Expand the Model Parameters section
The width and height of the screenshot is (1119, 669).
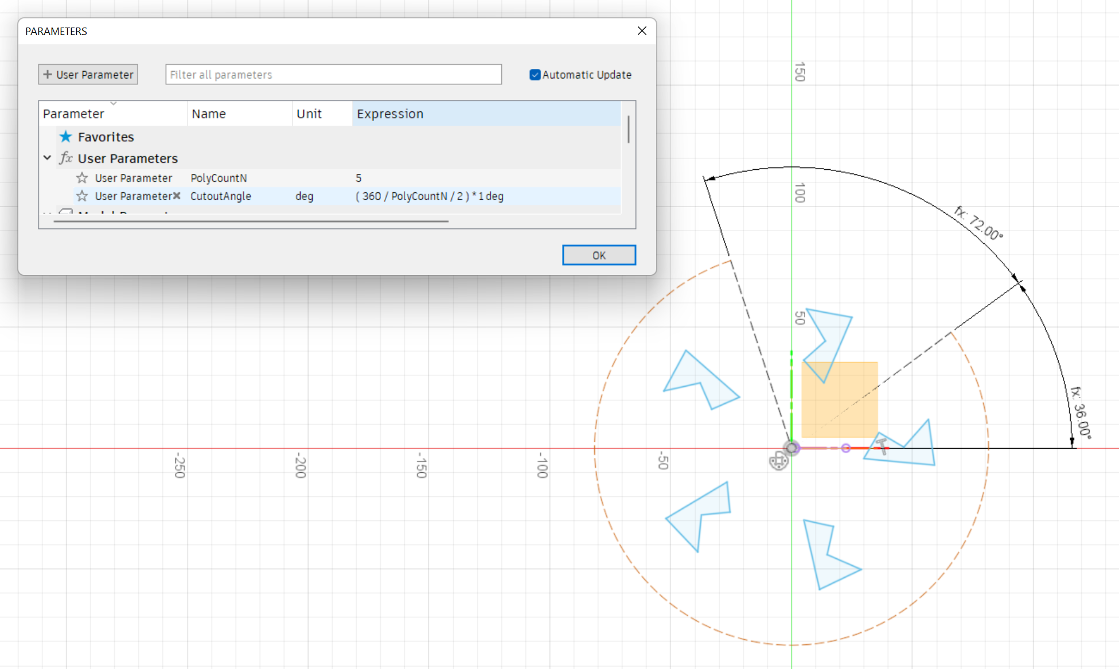coord(47,213)
